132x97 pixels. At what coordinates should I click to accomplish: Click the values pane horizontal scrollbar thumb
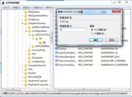point(84,89)
